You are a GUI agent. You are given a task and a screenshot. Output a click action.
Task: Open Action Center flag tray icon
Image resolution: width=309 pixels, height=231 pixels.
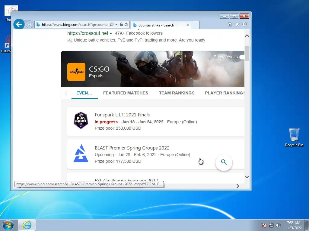click(264, 225)
